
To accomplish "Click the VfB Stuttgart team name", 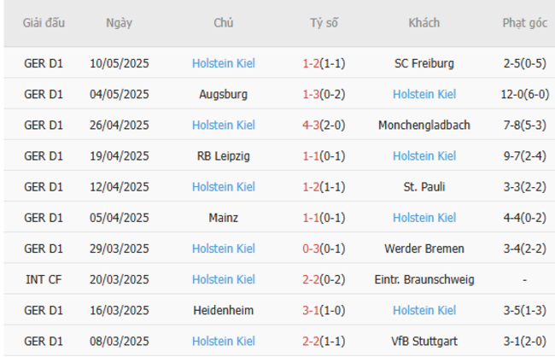I will click(x=424, y=341).
